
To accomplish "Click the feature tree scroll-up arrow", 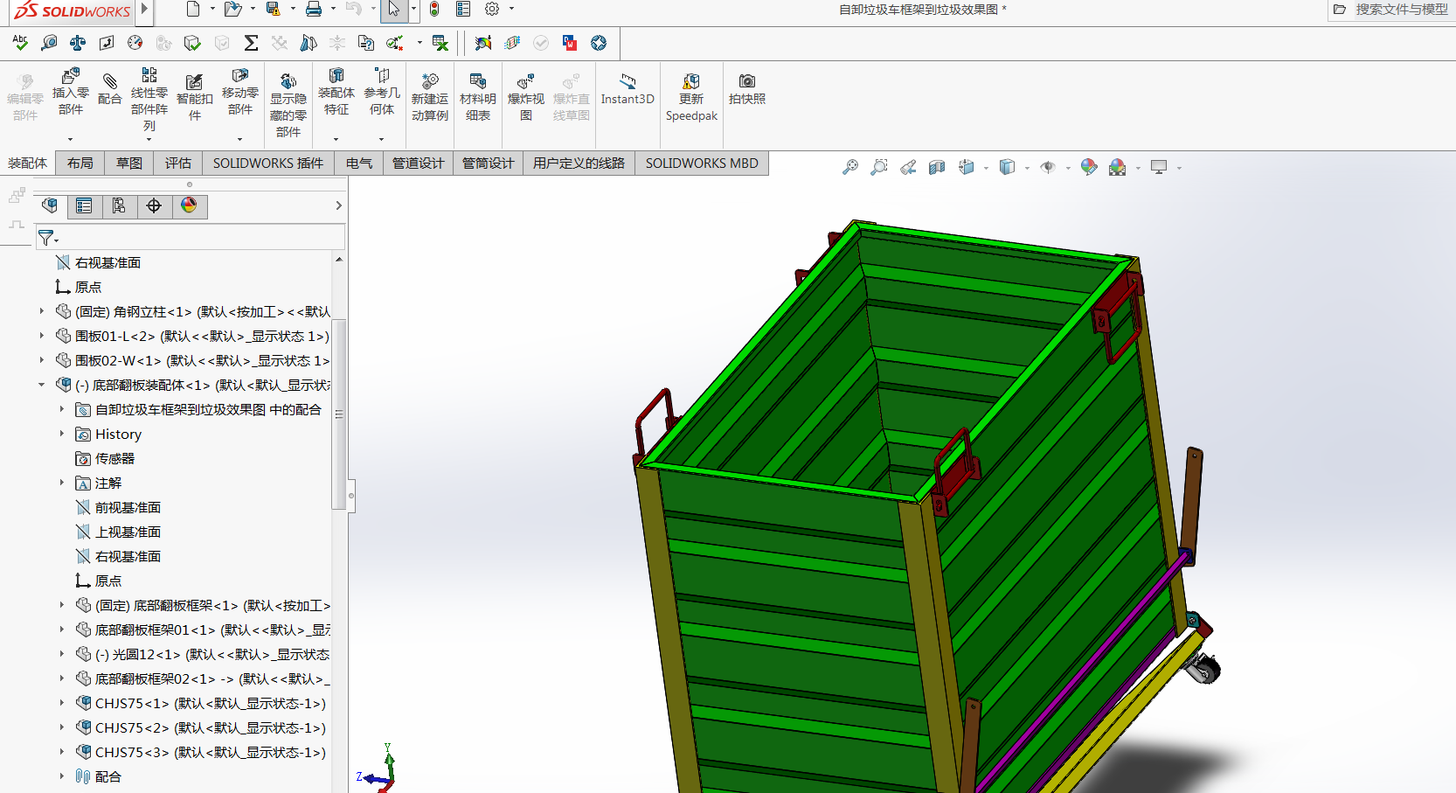I will point(339,260).
